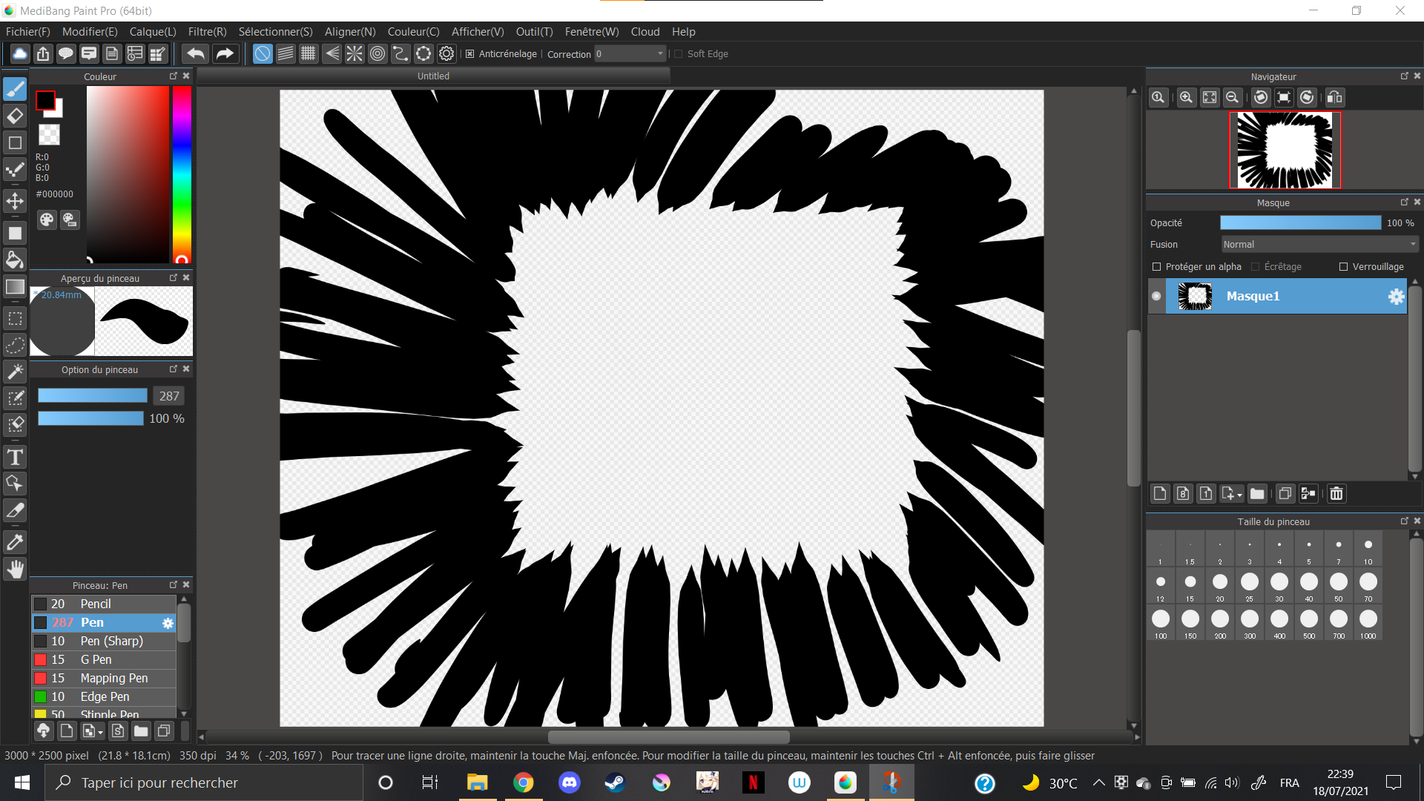1424x801 pixels.
Task: Check the Verrouillage option
Action: [x=1343, y=267]
